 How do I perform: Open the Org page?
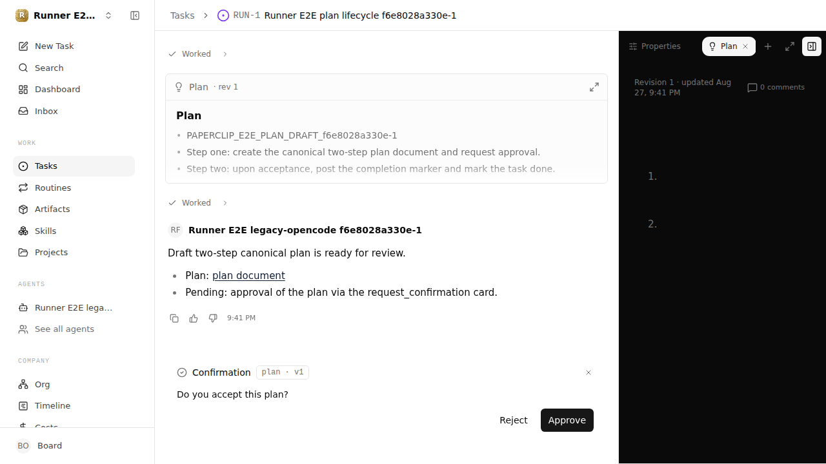(74, 384)
